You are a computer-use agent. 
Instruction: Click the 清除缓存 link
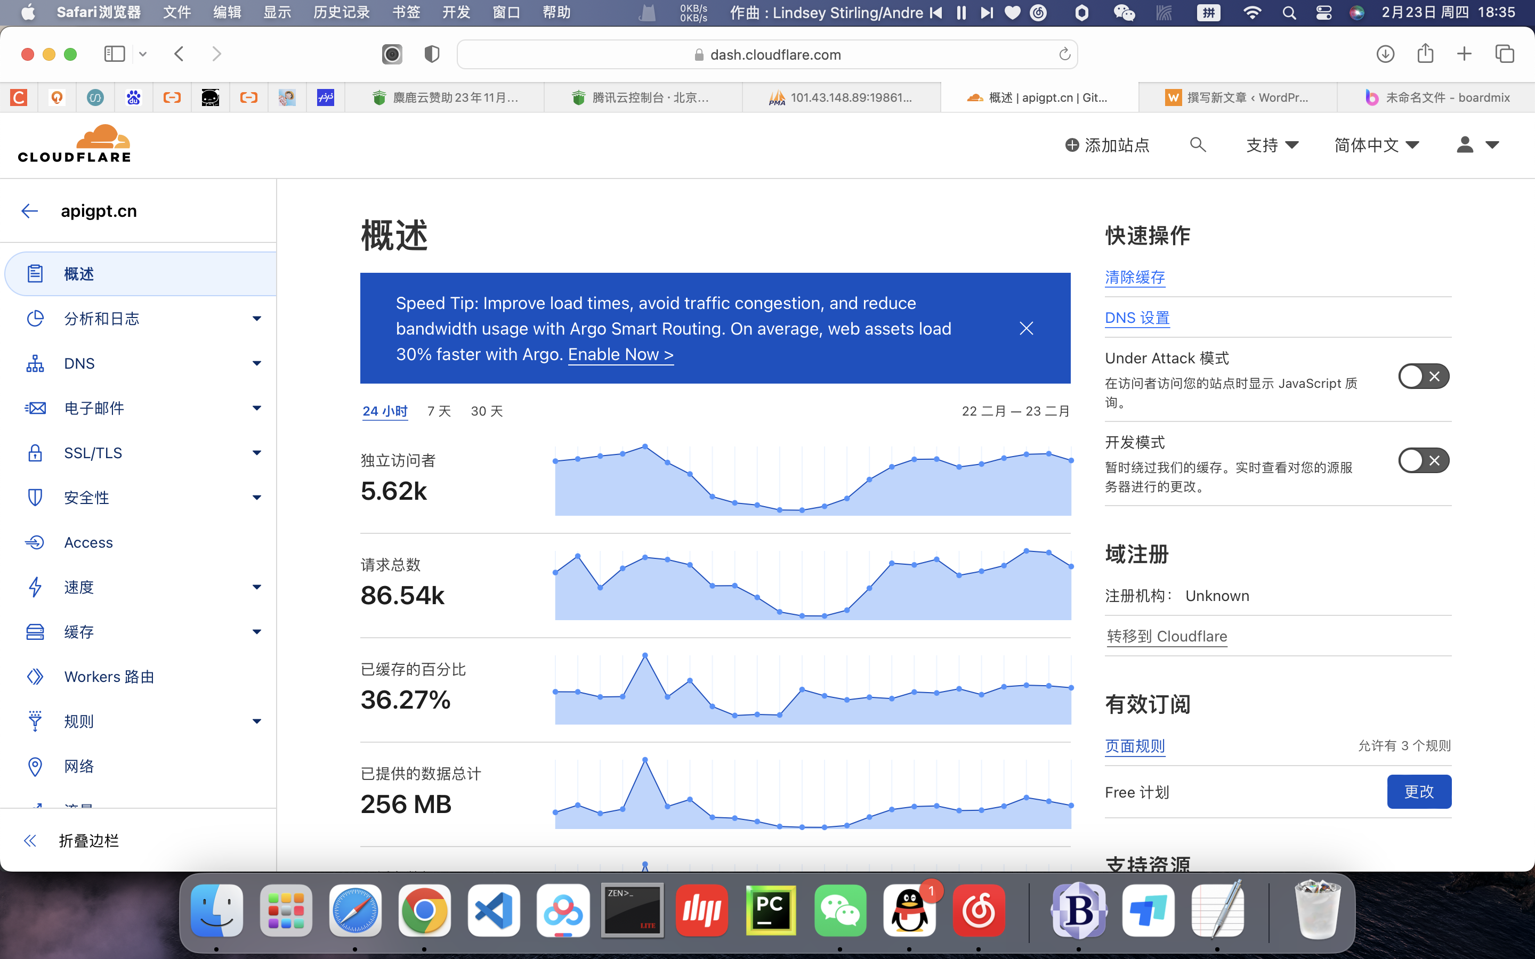point(1135,277)
